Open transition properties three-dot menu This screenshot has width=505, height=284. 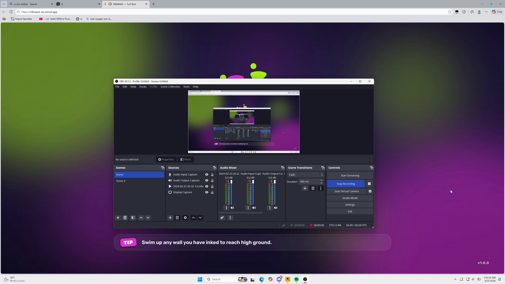321,188
